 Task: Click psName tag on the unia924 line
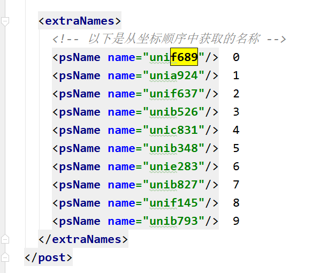80,76
